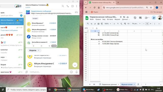Open the Вставка menu in Sheets
The width and height of the screenshot is (163, 92).
[x=110, y=19]
